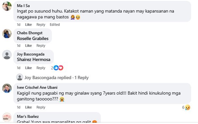Screen dimensions: 198x124
Task: Click small avatar beside Joy Bascongada replied
Action: click(x=20, y=77)
